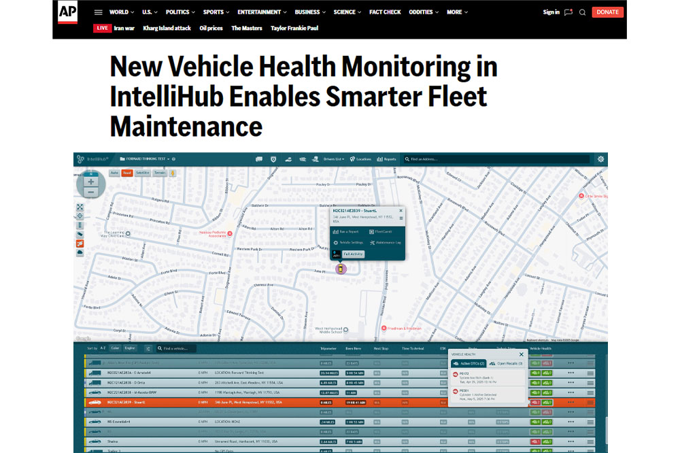The width and height of the screenshot is (680, 453).
Task: Open the WORLD dropdown in the AP navigation
Action: point(120,12)
